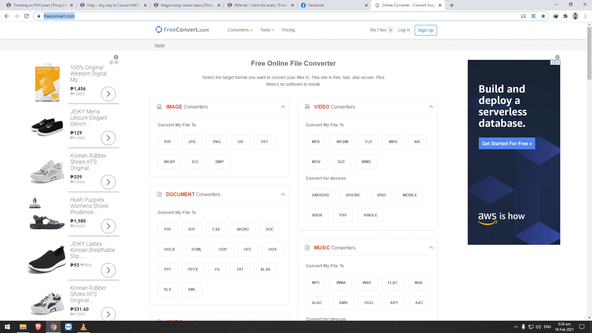Choose OGG music converter

369,303
